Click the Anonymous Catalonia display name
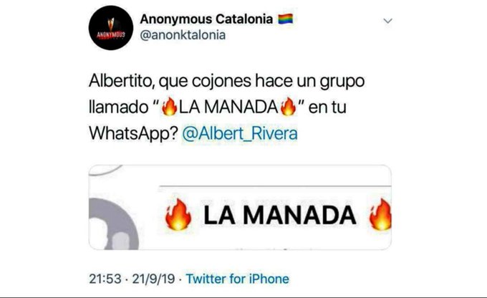The width and height of the screenshot is (487, 298). click(206, 19)
